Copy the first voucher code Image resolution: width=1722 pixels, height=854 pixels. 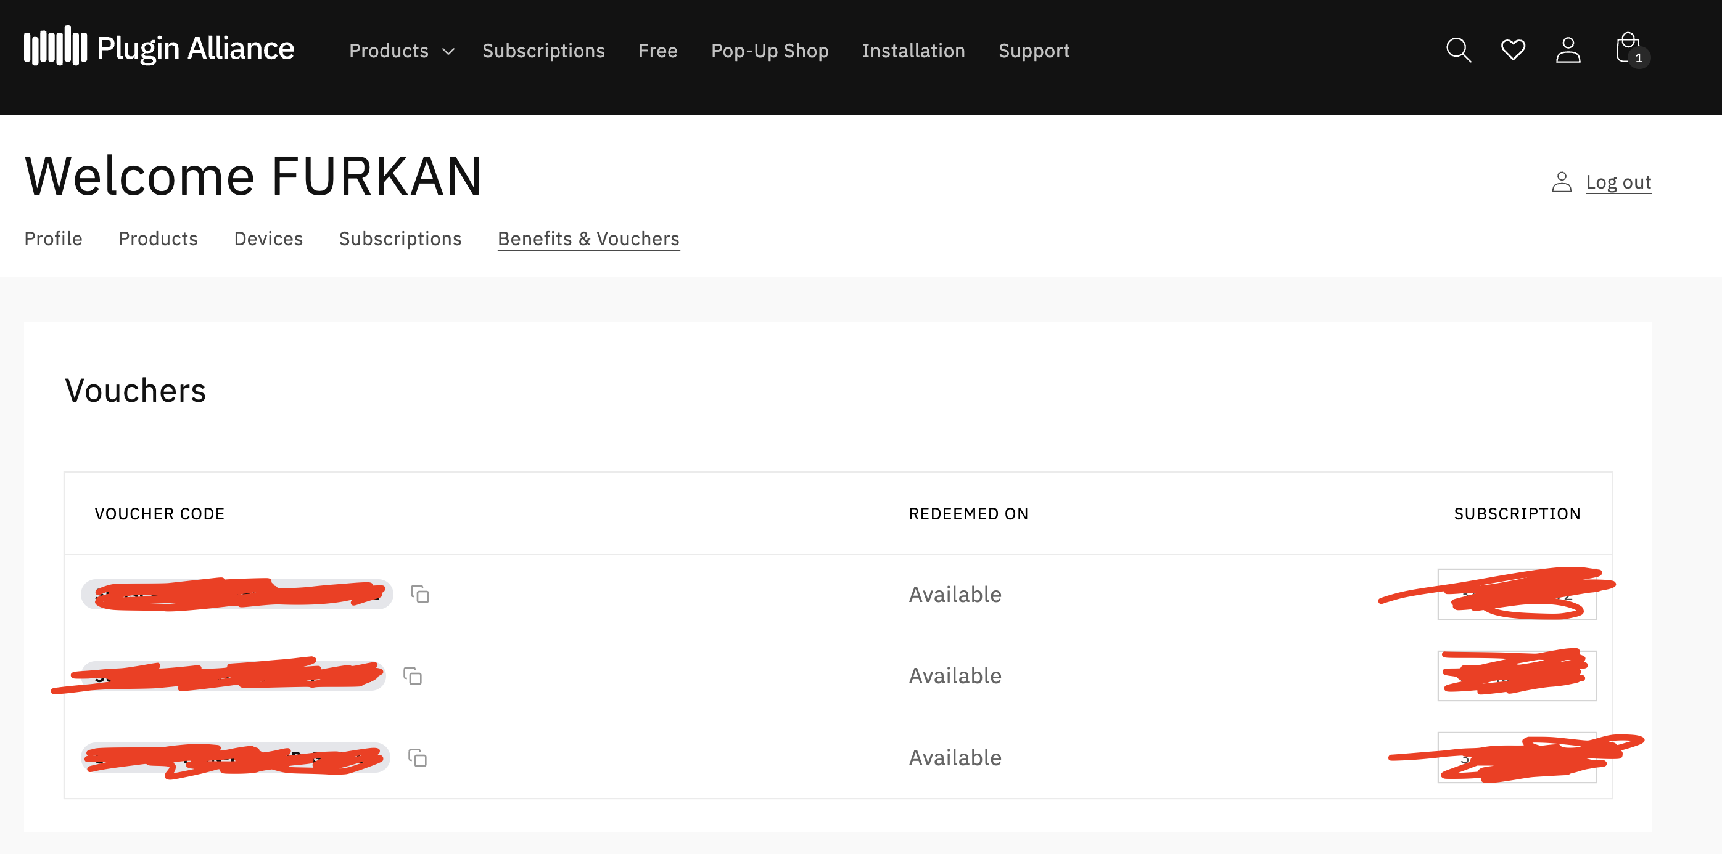click(420, 594)
